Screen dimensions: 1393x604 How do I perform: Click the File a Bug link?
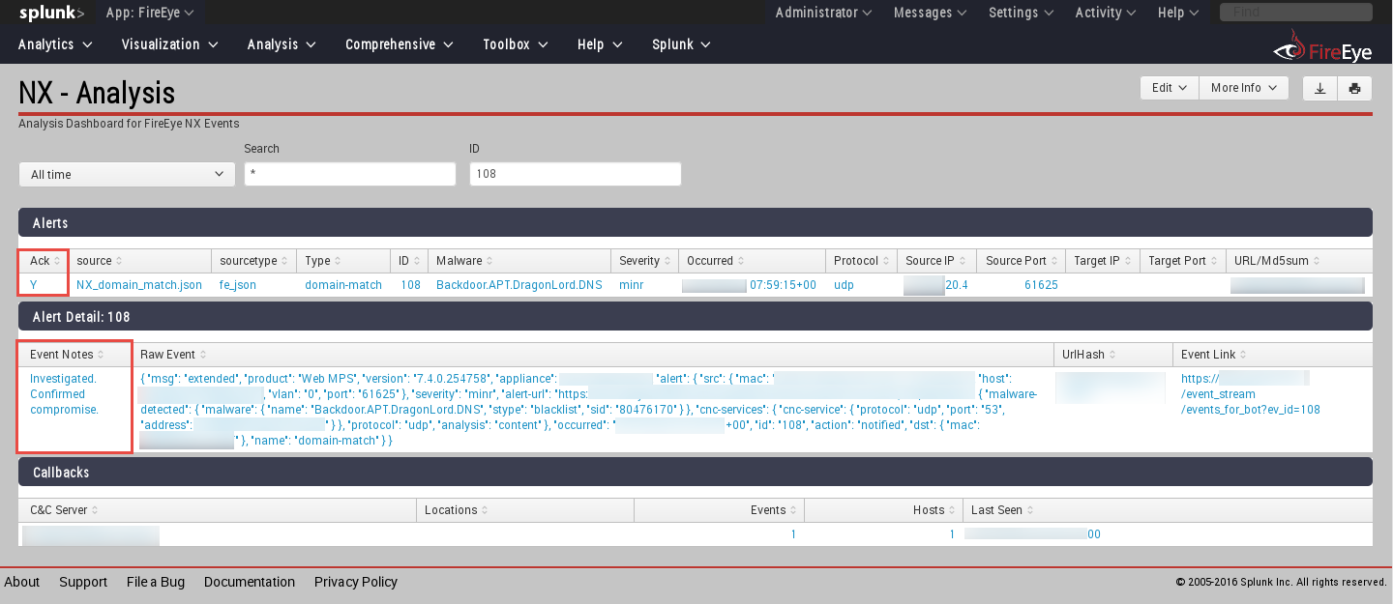point(155,581)
